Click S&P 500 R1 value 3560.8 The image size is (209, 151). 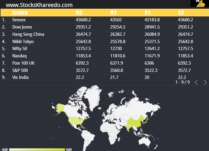(117, 70)
